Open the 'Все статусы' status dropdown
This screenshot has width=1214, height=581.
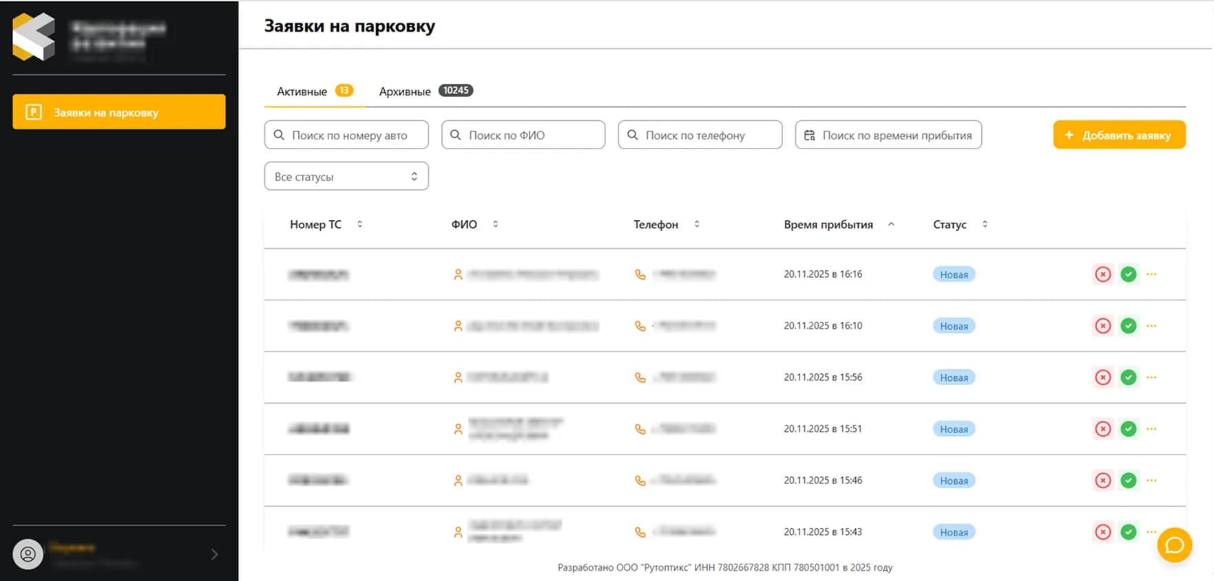click(x=346, y=177)
